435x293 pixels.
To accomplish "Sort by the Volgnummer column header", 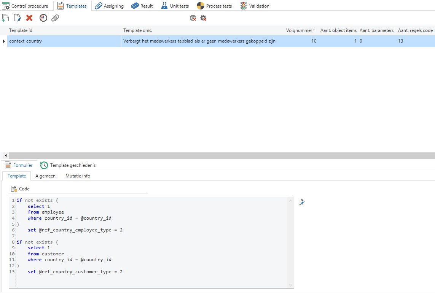I will pos(299,30).
